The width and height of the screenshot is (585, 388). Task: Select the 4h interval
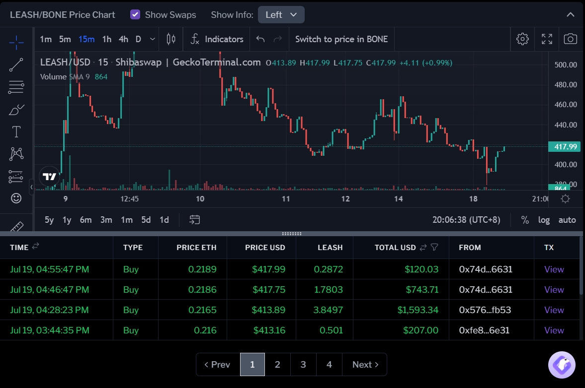point(123,39)
